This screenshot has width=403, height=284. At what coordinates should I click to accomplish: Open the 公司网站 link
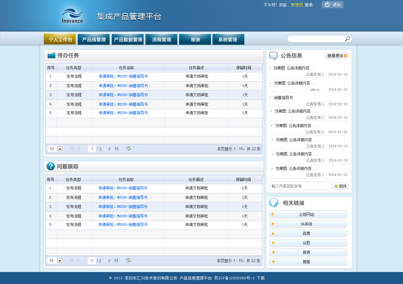pos(308,214)
